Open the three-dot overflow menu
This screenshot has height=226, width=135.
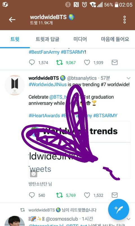(x=125, y=19)
